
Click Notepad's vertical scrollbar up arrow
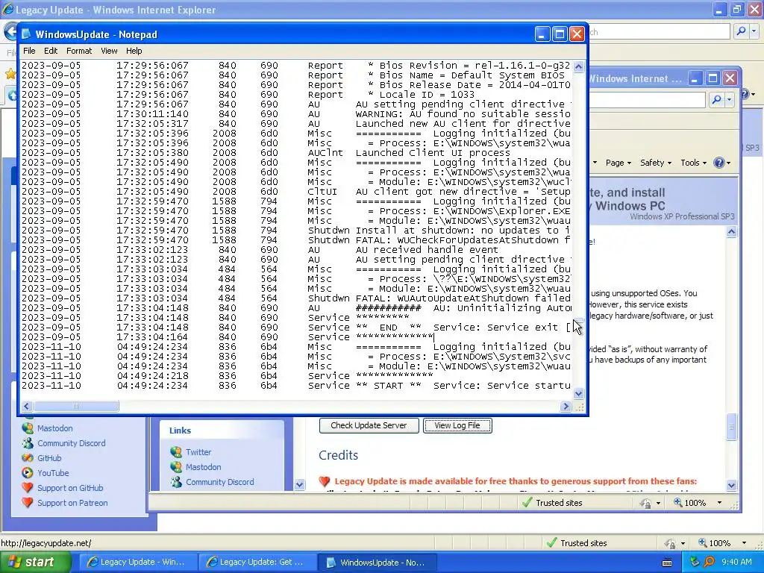tap(578, 66)
